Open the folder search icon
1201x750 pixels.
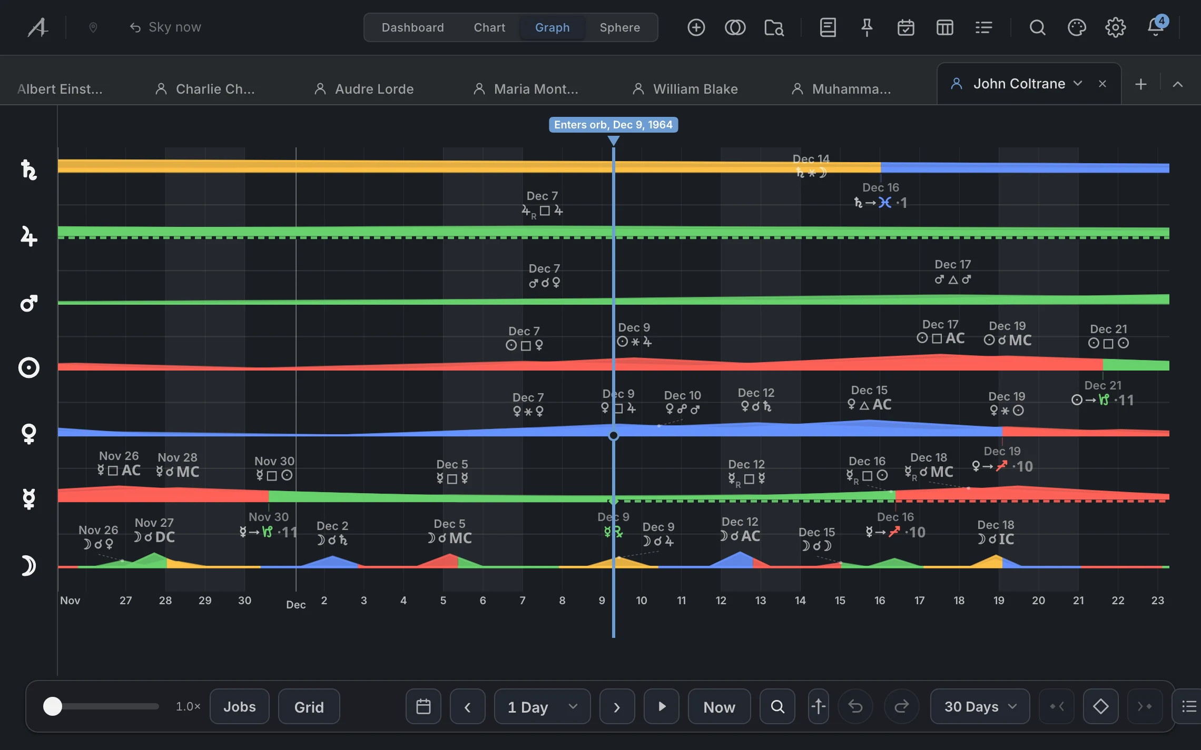point(774,27)
